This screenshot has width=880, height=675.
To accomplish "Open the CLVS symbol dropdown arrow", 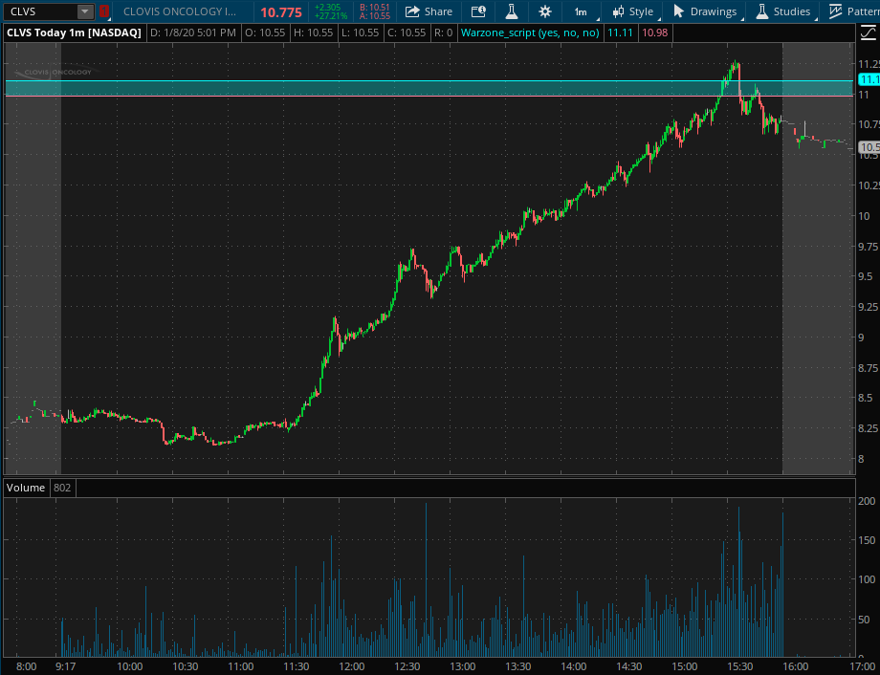I will [x=85, y=11].
